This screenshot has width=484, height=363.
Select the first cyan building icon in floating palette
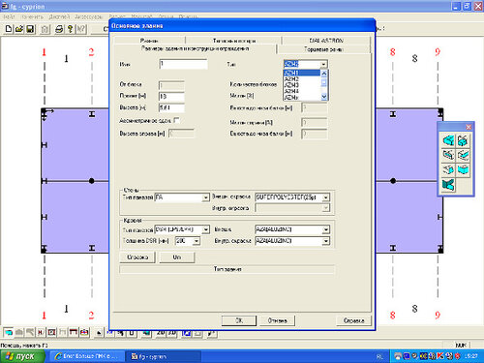448,140
